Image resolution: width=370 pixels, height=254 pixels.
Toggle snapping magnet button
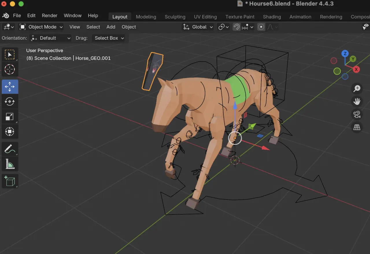click(237, 27)
